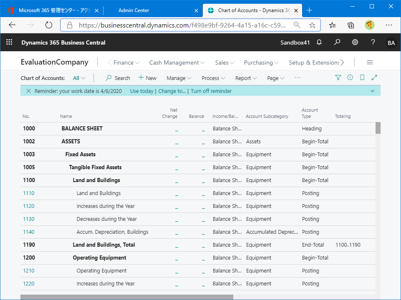
Task: Expand the Cash Management menu
Action: click(x=177, y=62)
